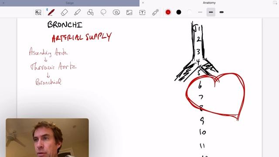Click the webcam video overlay

tap(47, 138)
